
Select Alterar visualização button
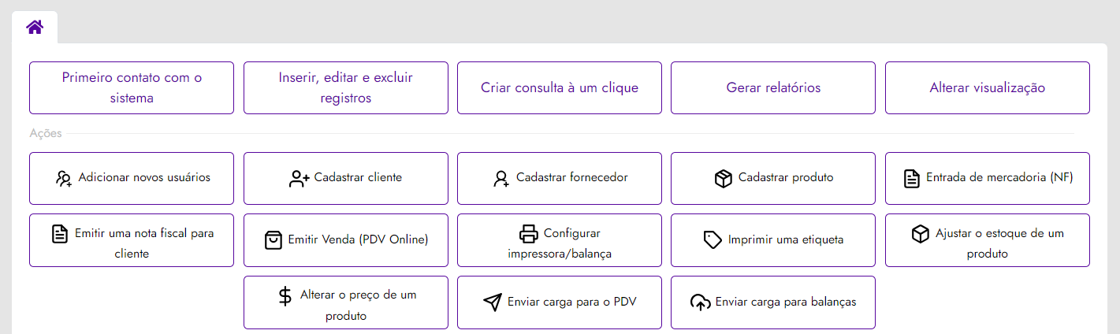pyautogui.click(x=988, y=87)
